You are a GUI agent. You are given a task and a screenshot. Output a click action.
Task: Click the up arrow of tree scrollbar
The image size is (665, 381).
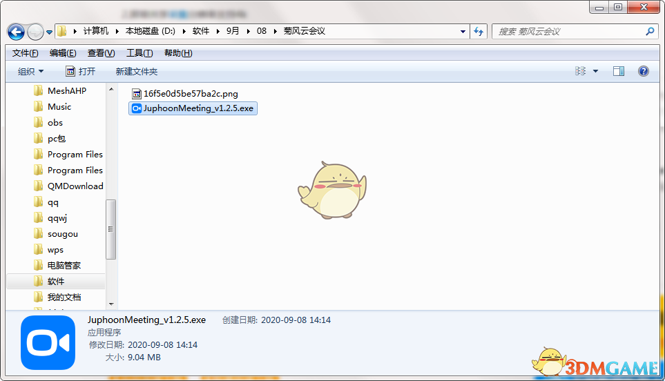[111, 89]
